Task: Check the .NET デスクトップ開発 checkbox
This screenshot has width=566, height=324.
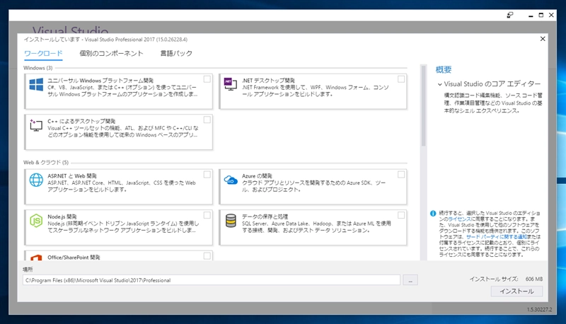Action: 401,79
